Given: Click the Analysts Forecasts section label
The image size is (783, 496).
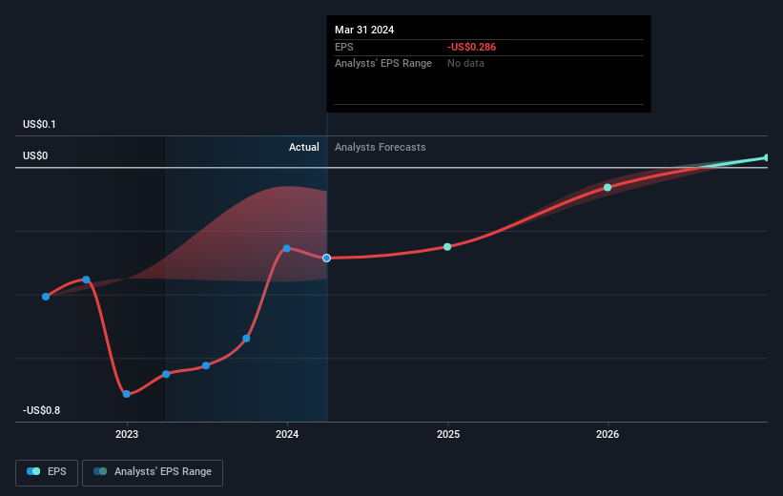Looking at the screenshot, I should point(380,147).
